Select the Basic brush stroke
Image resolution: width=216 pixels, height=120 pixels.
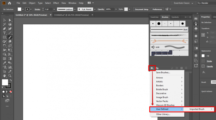coord(169,29)
